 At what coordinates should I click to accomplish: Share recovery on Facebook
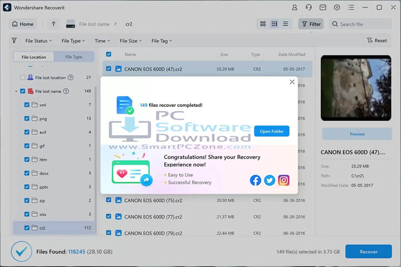click(255, 180)
